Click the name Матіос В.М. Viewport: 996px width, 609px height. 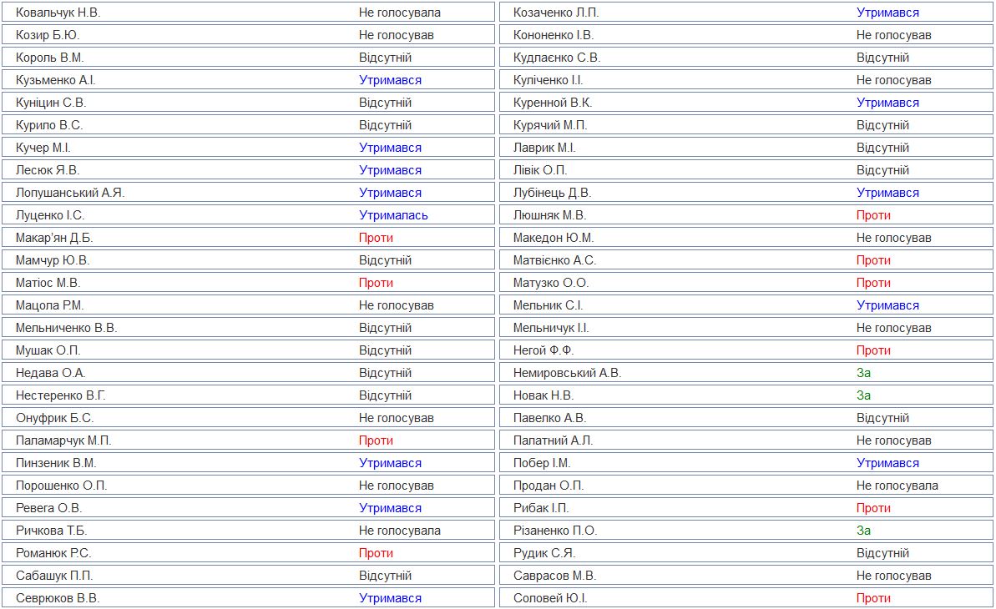click(48, 283)
